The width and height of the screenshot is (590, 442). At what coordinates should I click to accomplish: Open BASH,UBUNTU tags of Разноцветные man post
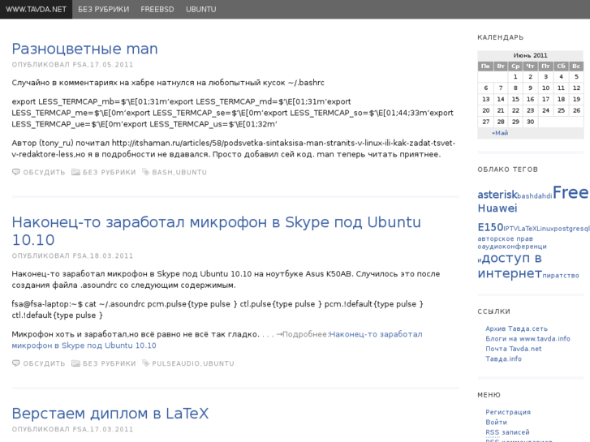click(179, 172)
